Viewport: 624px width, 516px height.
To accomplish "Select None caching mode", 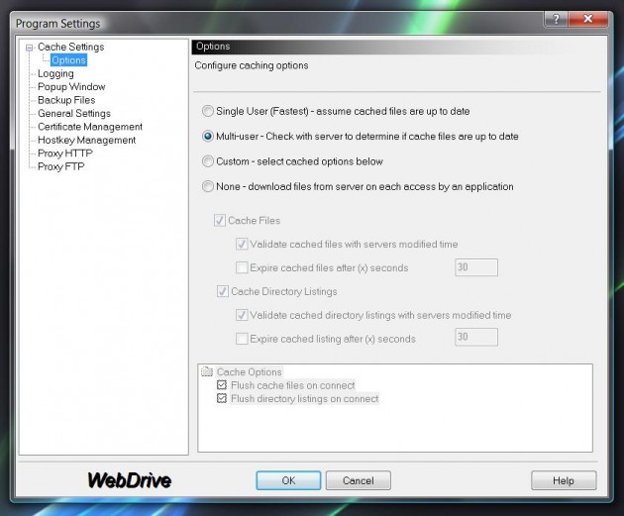I will [208, 186].
